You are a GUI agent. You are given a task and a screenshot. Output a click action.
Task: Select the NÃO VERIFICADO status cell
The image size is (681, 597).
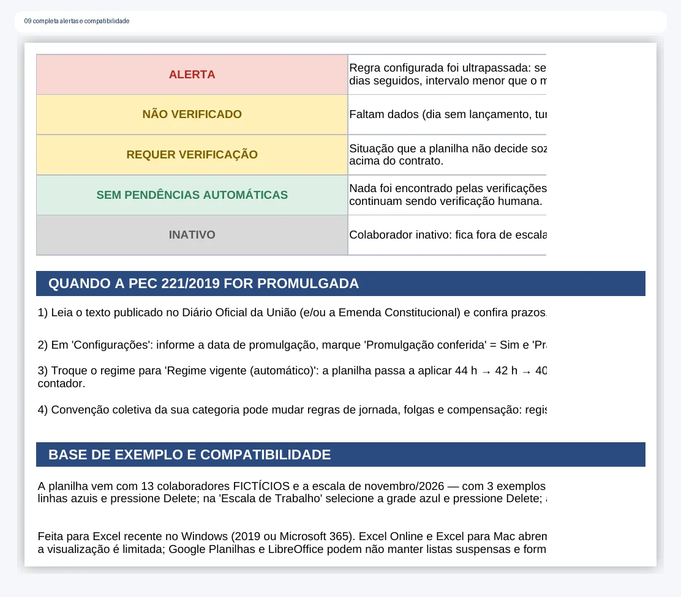192,114
